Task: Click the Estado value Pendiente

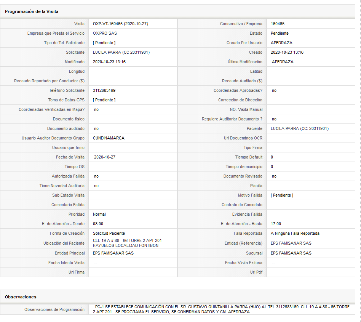Action: pyautogui.click(x=280, y=33)
